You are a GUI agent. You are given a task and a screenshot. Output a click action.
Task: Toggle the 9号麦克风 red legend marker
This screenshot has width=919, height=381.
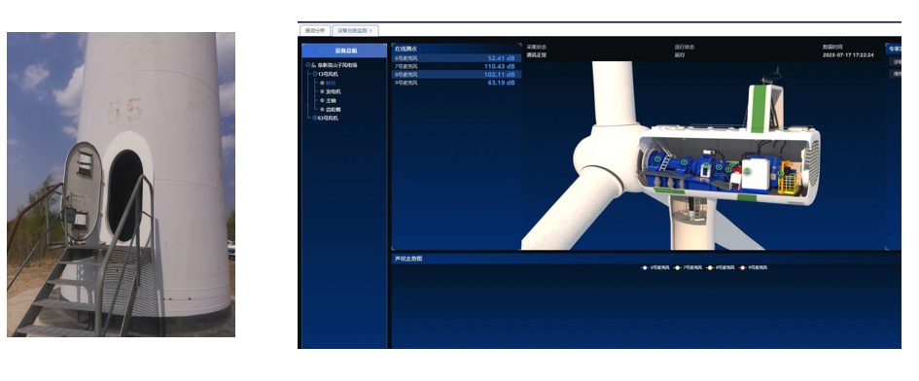tap(743, 267)
